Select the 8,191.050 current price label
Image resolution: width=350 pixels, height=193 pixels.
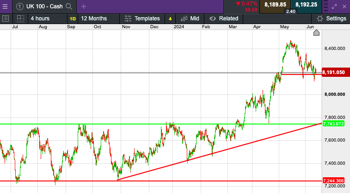pyautogui.click(x=336, y=72)
